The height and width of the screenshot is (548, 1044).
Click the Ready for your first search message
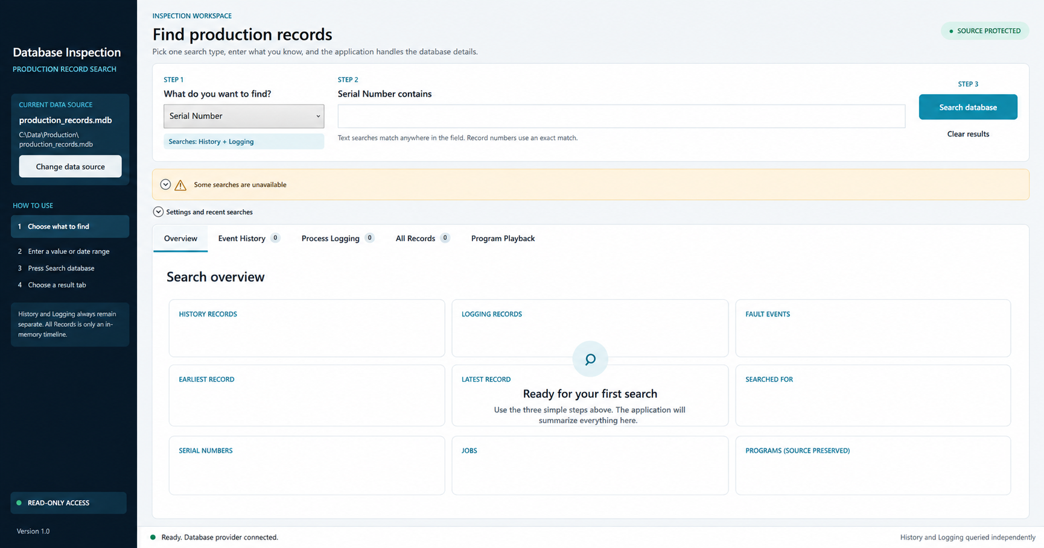coord(590,394)
